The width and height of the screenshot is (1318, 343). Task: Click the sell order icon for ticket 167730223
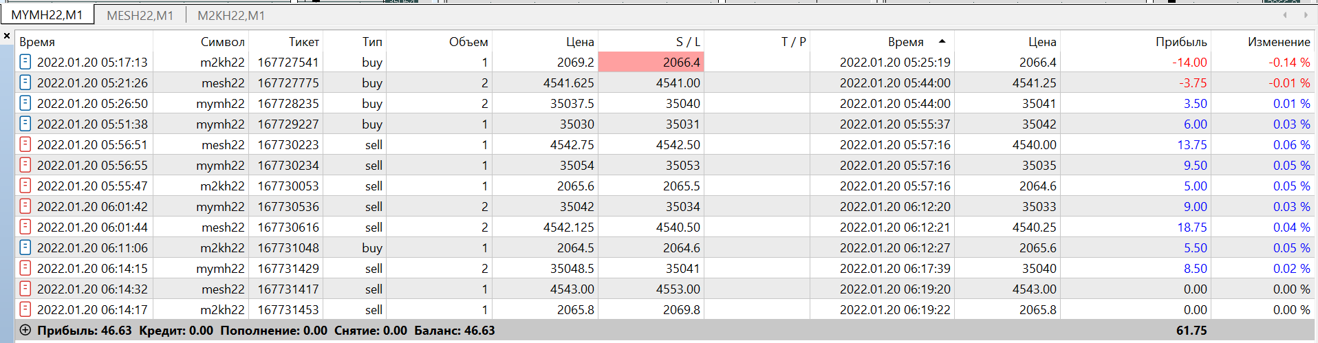click(25, 144)
